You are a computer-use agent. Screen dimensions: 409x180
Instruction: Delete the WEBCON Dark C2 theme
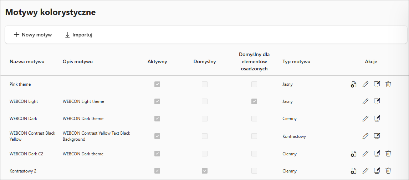click(388, 154)
